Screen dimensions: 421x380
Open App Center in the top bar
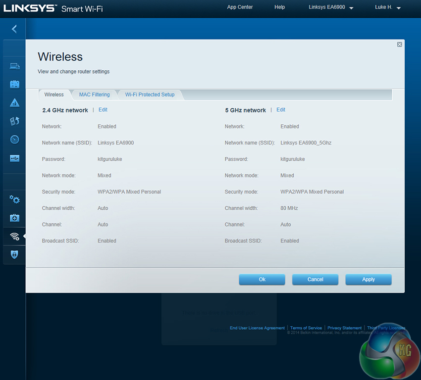tap(240, 7)
